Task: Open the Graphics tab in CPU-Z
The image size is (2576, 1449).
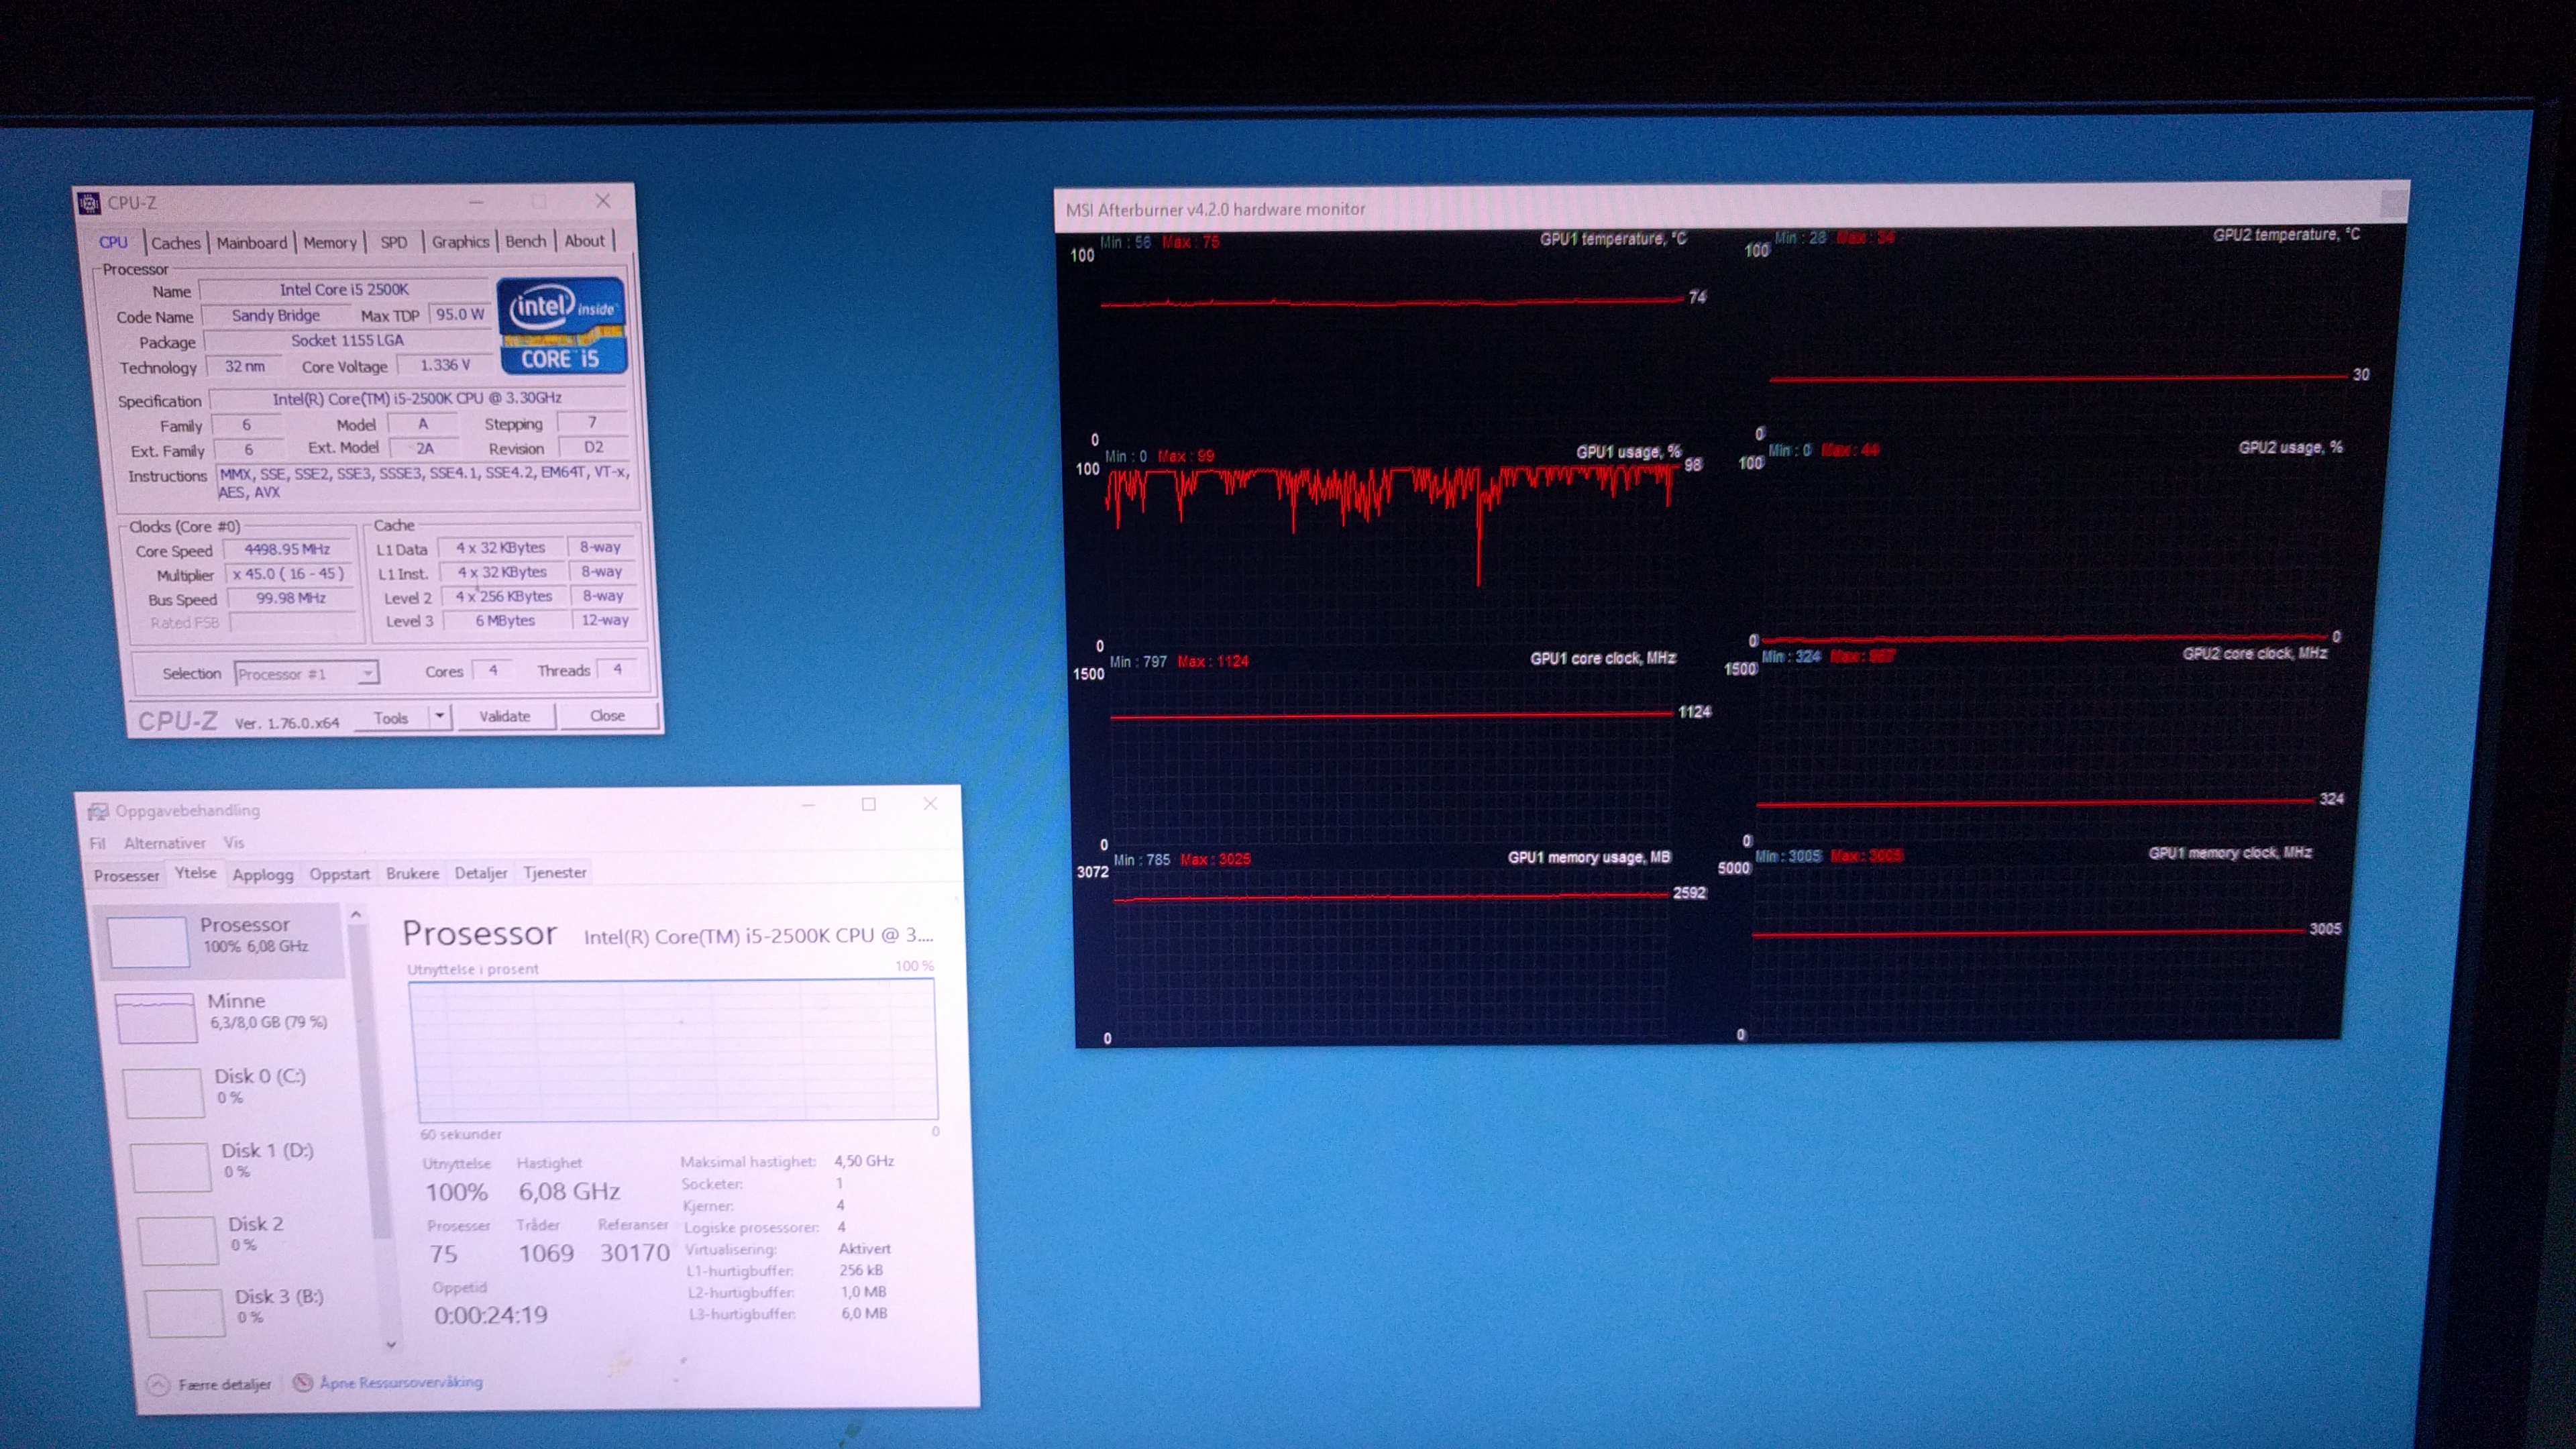Action: pyautogui.click(x=460, y=241)
